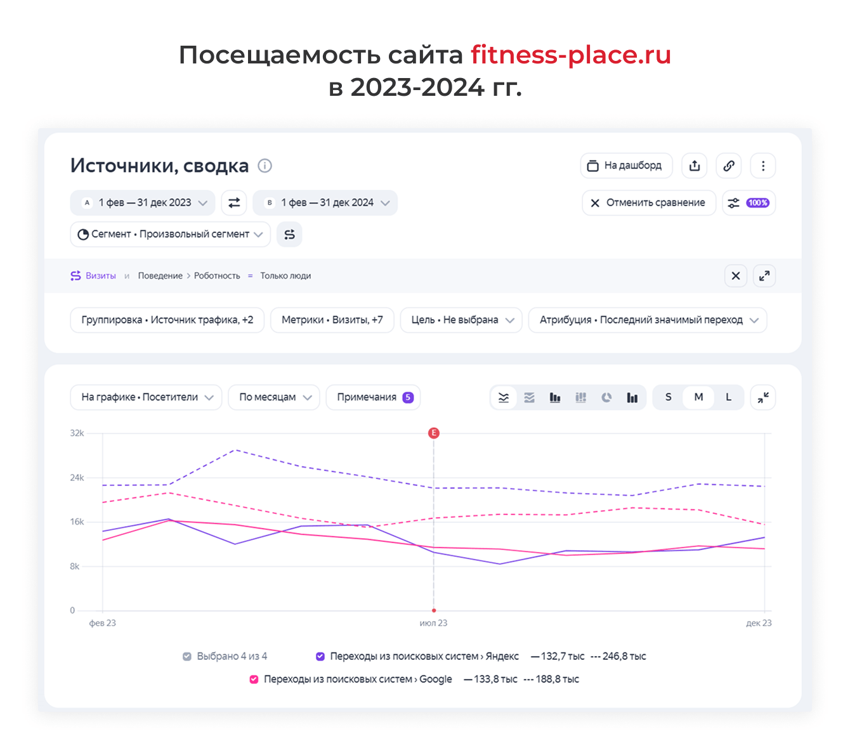Open Цель Не выбрана dropdown
The width and height of the screenshot is (850, 750).
click(x=461, y=320)
